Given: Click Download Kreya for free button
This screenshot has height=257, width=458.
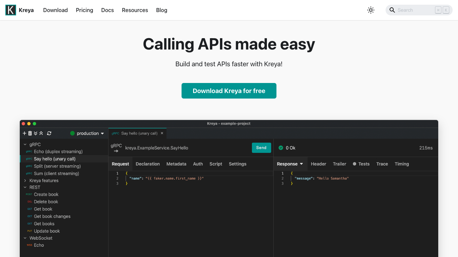Looking at the screenshot, I should (x=229, y=91).
